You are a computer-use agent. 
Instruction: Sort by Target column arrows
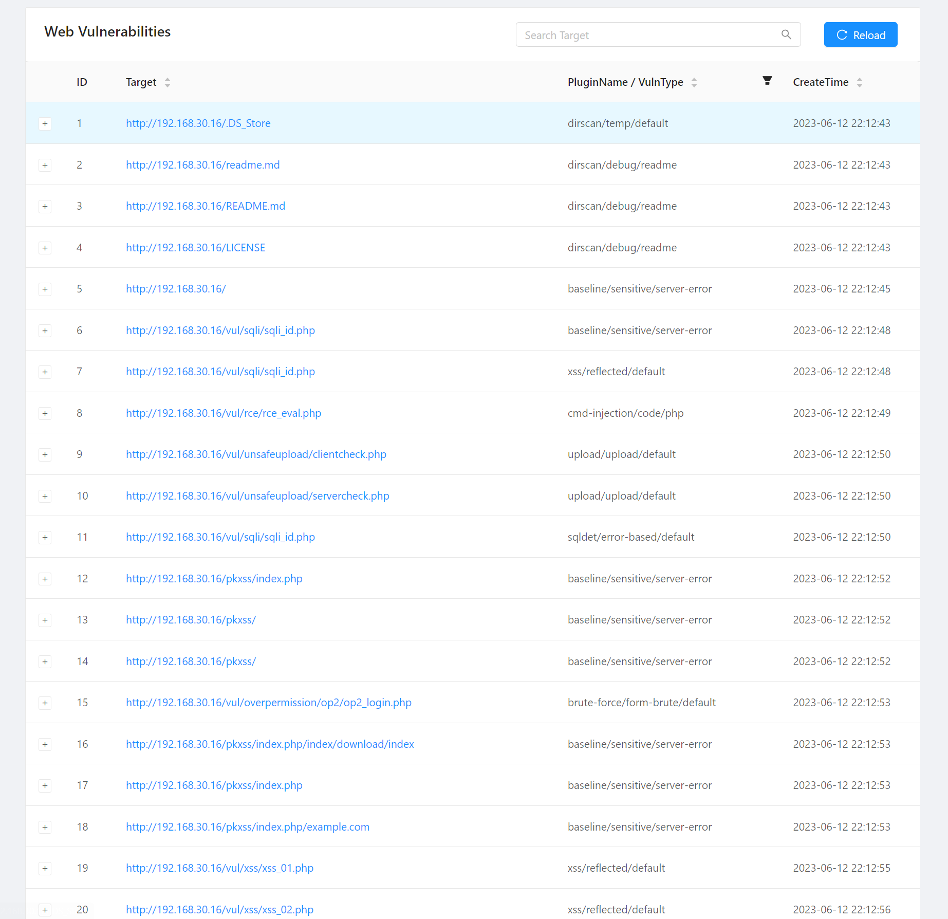(167, 82)
